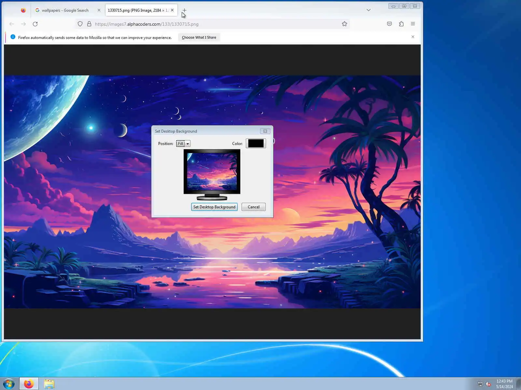Close the wallpapers - Google Search tab
Image resolution: width=521 pixels, height=390 pixels.
pyautogui.click(x=99, y=10)
